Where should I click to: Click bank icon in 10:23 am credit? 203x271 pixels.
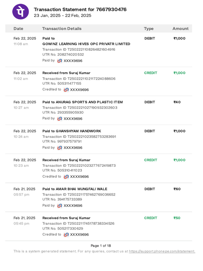(66, 177)
